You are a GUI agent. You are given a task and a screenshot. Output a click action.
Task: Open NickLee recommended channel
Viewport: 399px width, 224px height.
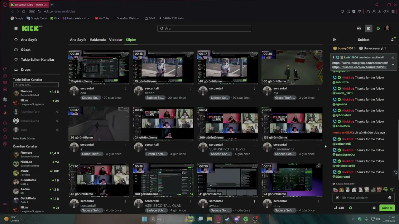[36, 164]
